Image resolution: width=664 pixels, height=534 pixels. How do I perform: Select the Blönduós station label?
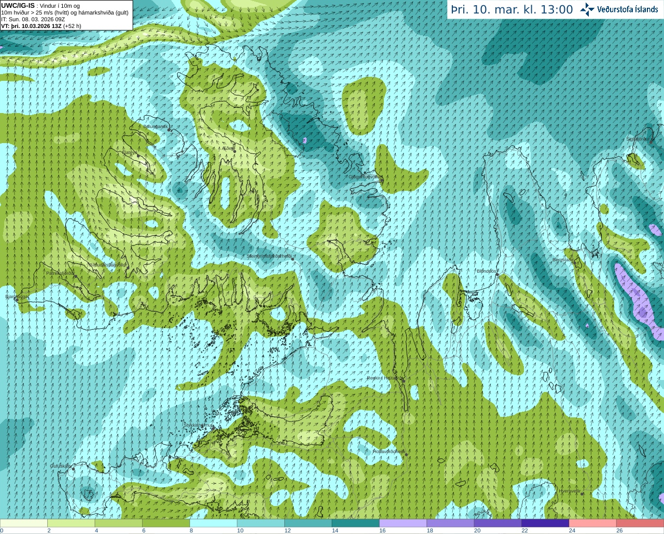coord(487,271)
